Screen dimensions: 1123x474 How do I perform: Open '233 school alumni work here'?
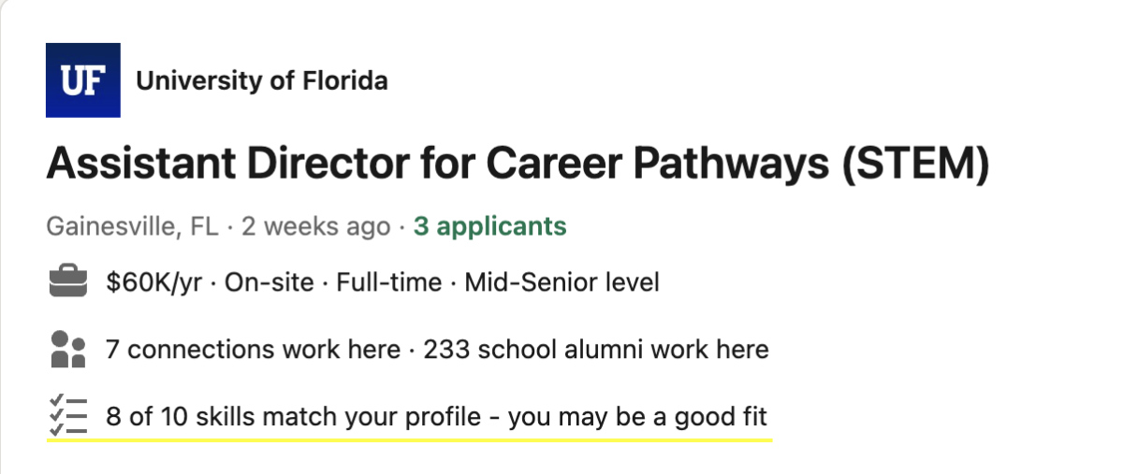(596, 350)
